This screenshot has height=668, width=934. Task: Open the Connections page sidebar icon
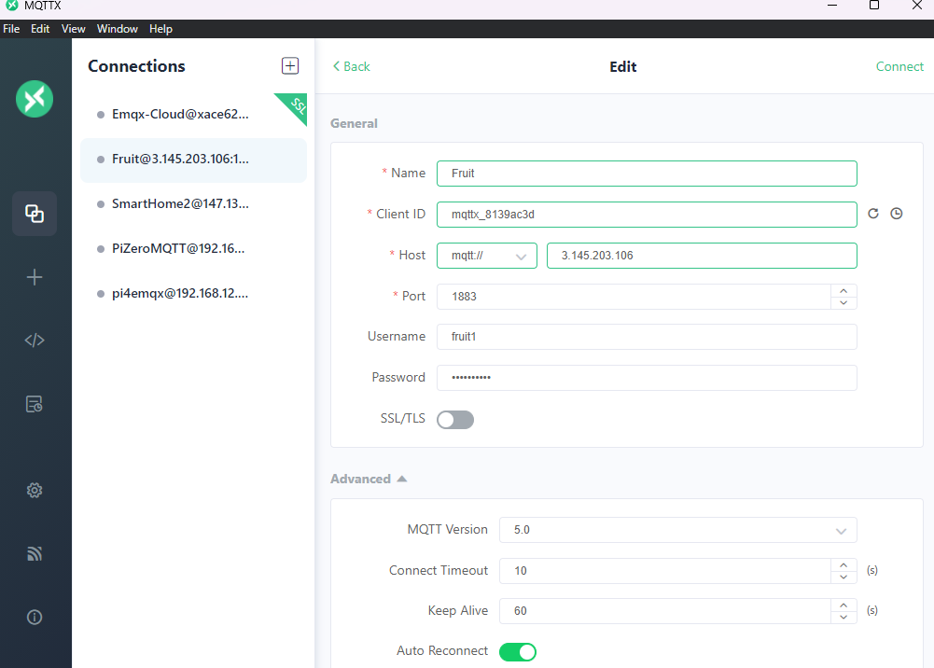point(35,214)
